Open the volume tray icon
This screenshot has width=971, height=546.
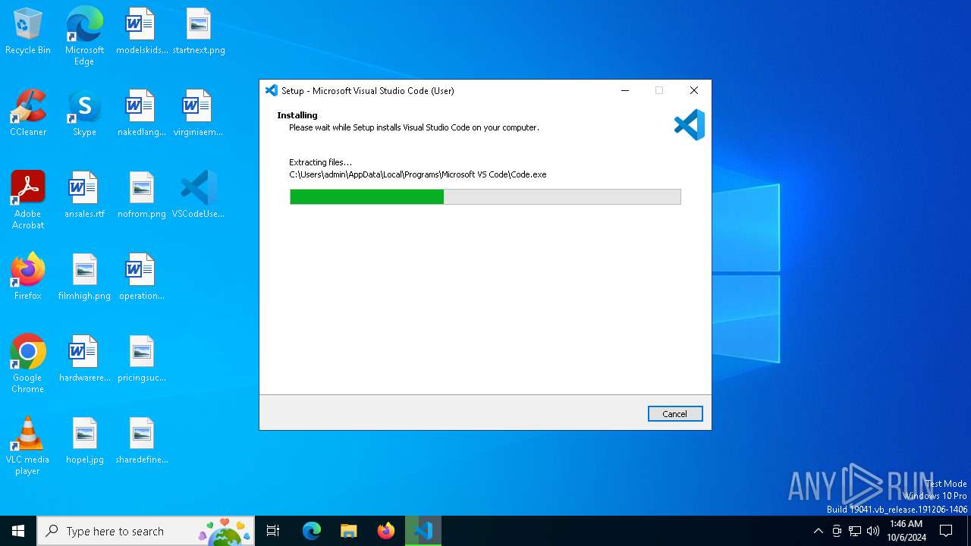tap(873, 531)
